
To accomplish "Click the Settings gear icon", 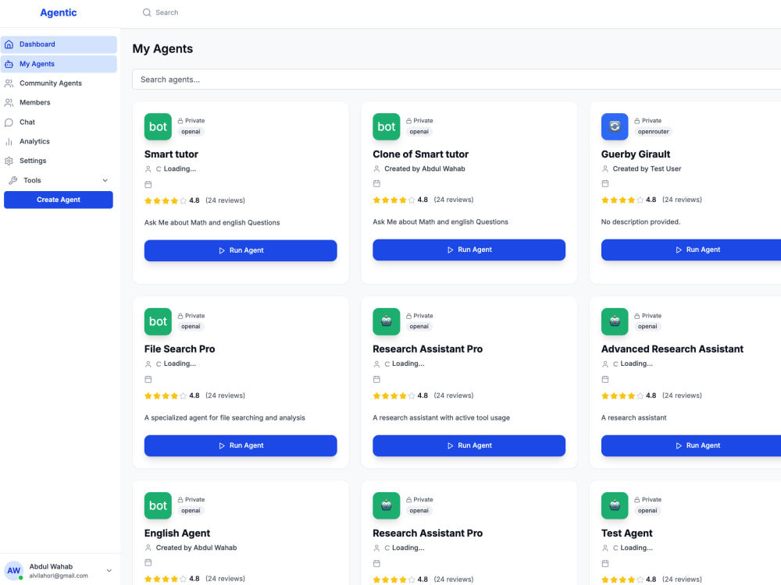I will tap(9, 161).
